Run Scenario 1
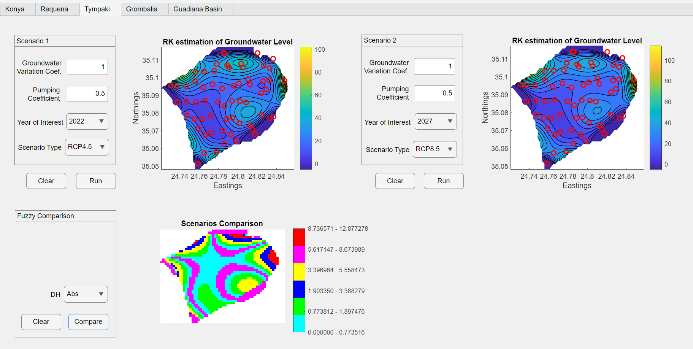Screen dimensions: 693x349 [x=96, y=181]
